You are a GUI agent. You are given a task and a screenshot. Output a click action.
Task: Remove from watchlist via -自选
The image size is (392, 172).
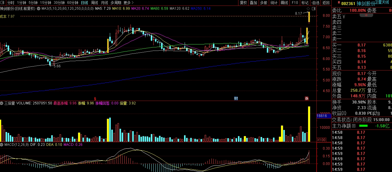pyautogui.click(x=315, y=3)
